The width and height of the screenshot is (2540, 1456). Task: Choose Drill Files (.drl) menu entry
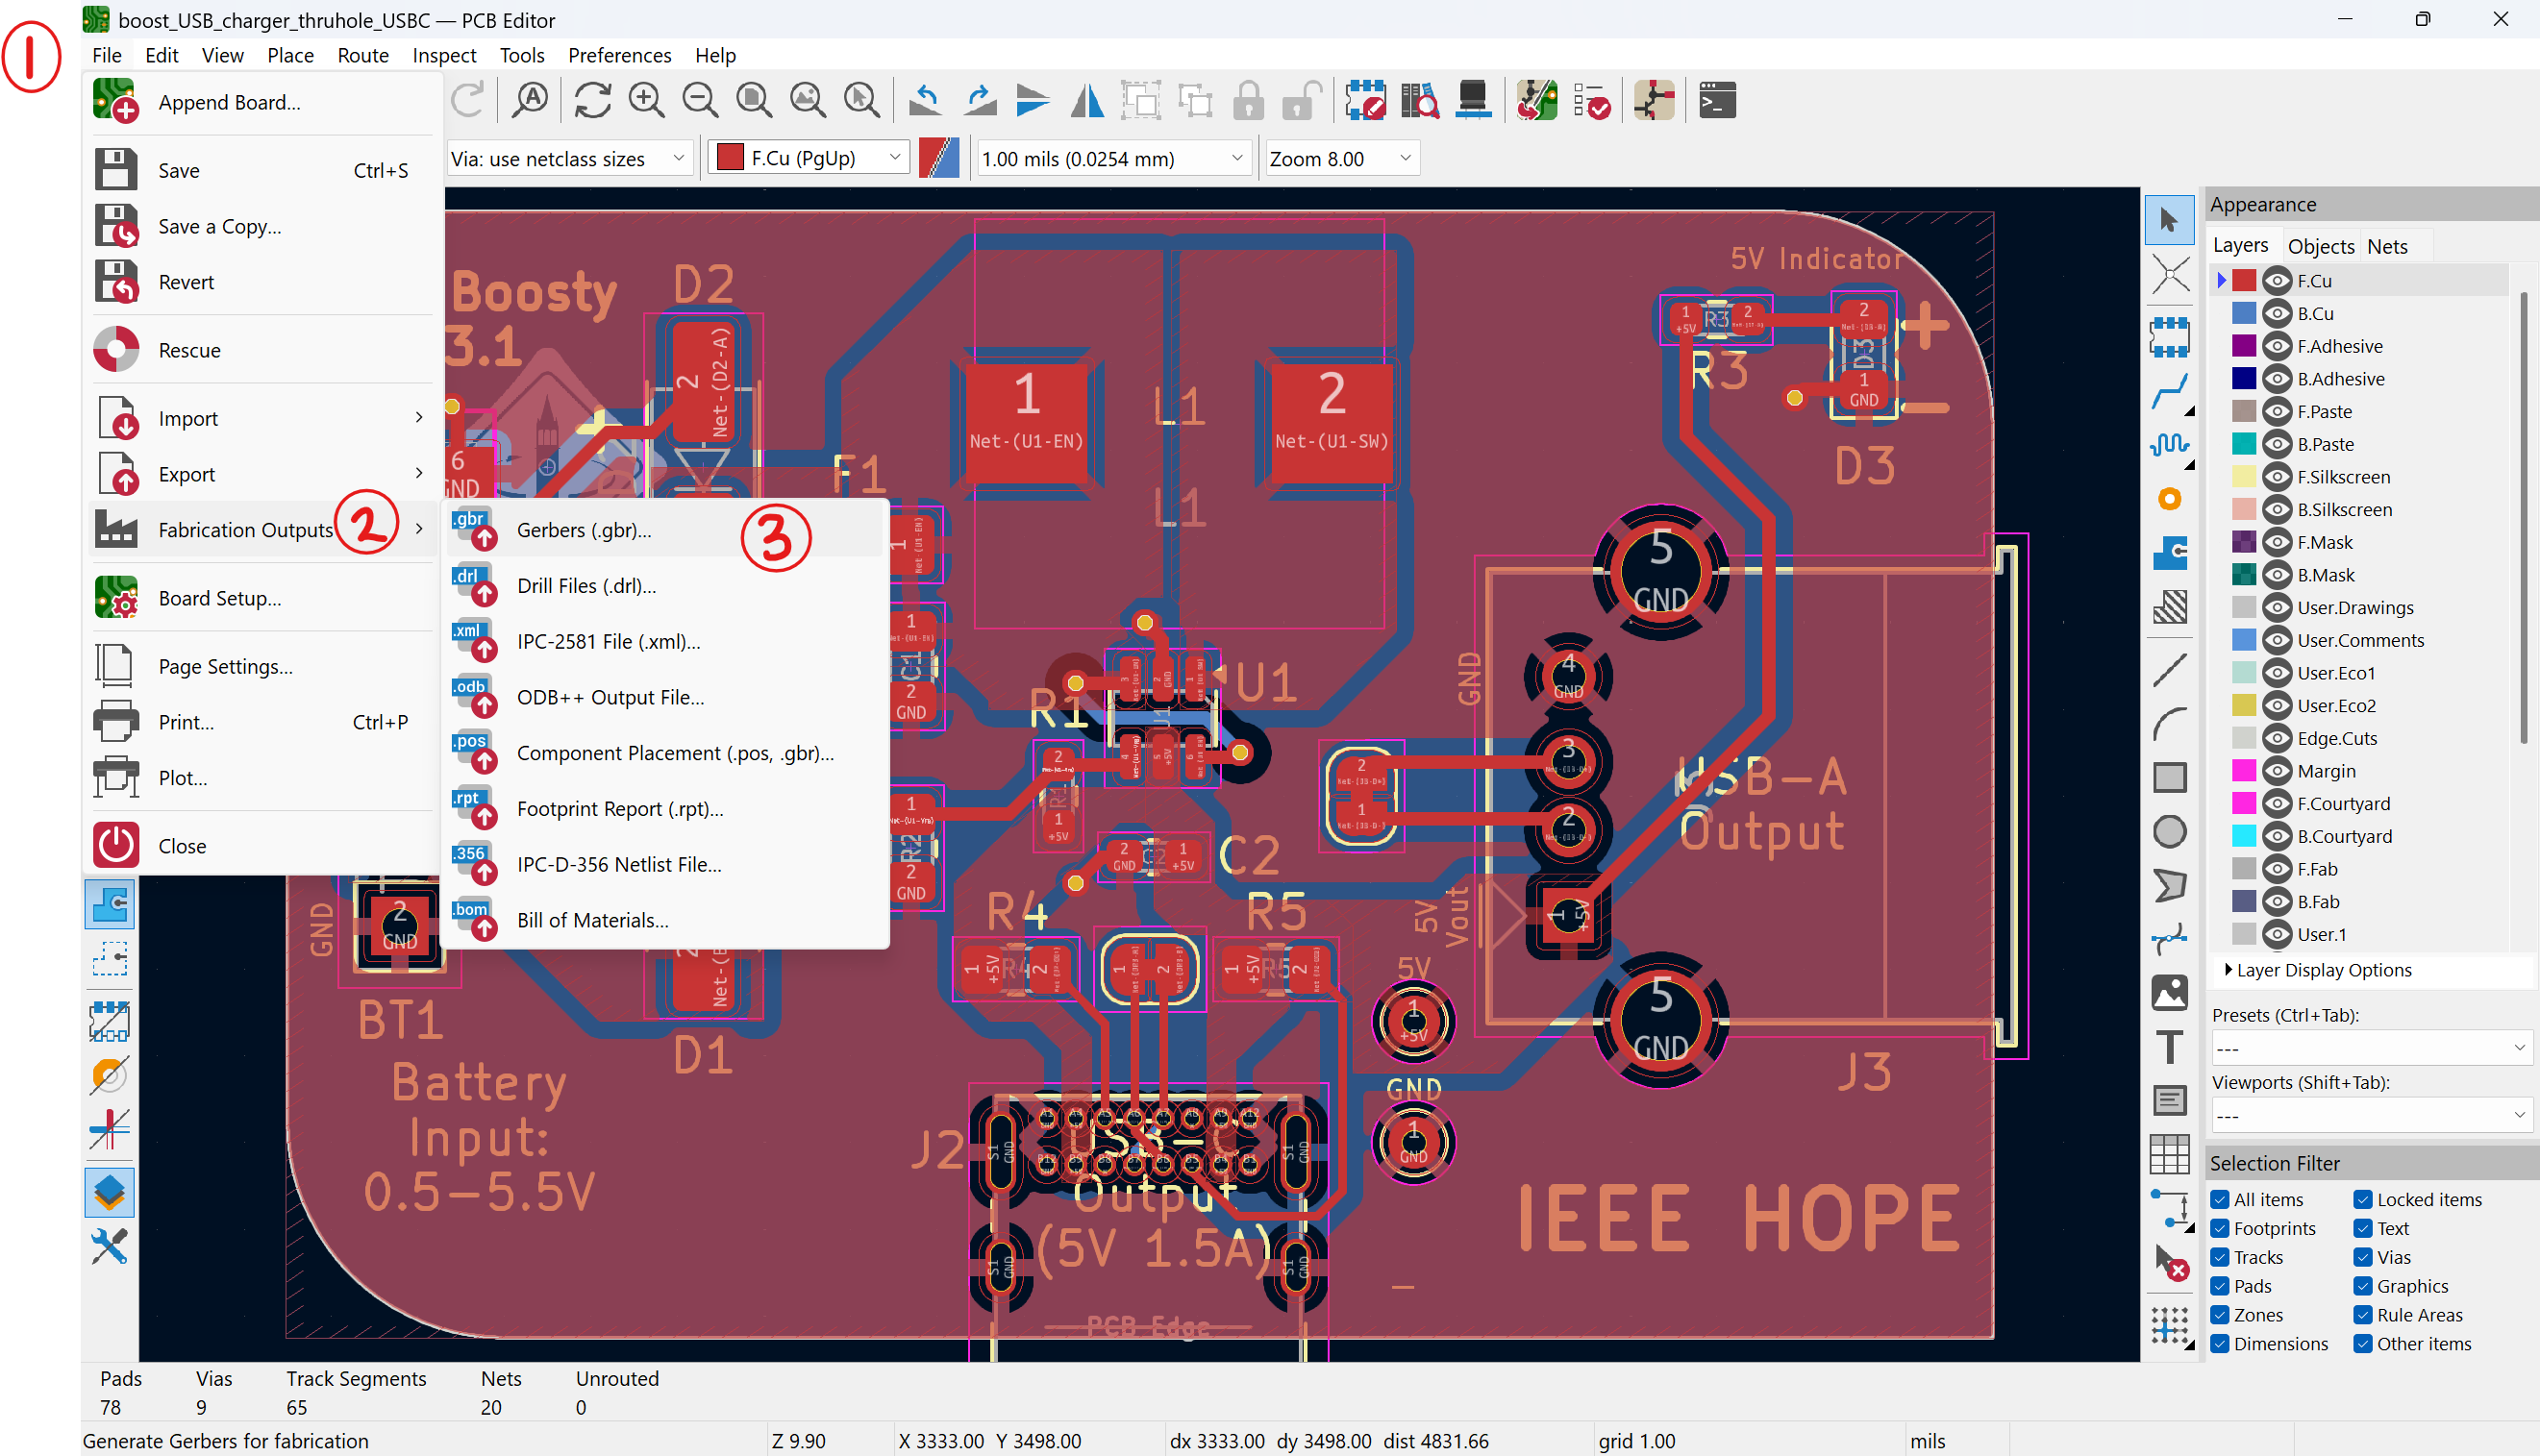pyautogui.click(x=586, y=586)
